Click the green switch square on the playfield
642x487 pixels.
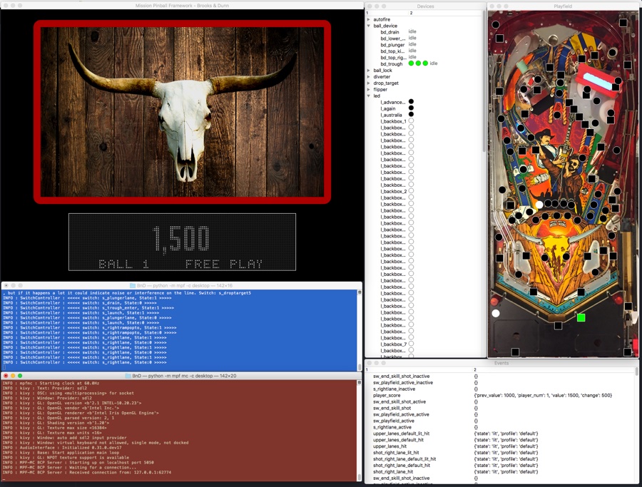point(581,317)
